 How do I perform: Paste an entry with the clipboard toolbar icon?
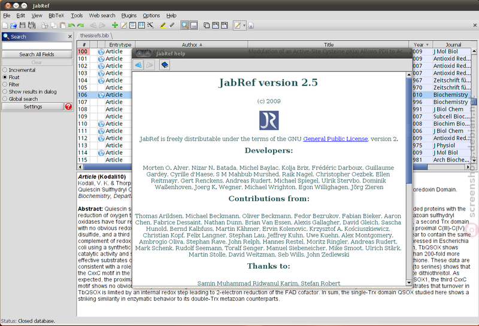[x=62, y=25]
